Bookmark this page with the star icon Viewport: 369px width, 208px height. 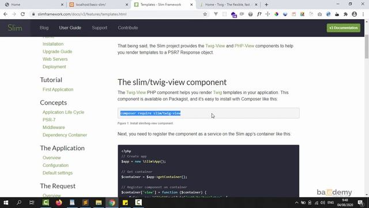pos(205,14)
